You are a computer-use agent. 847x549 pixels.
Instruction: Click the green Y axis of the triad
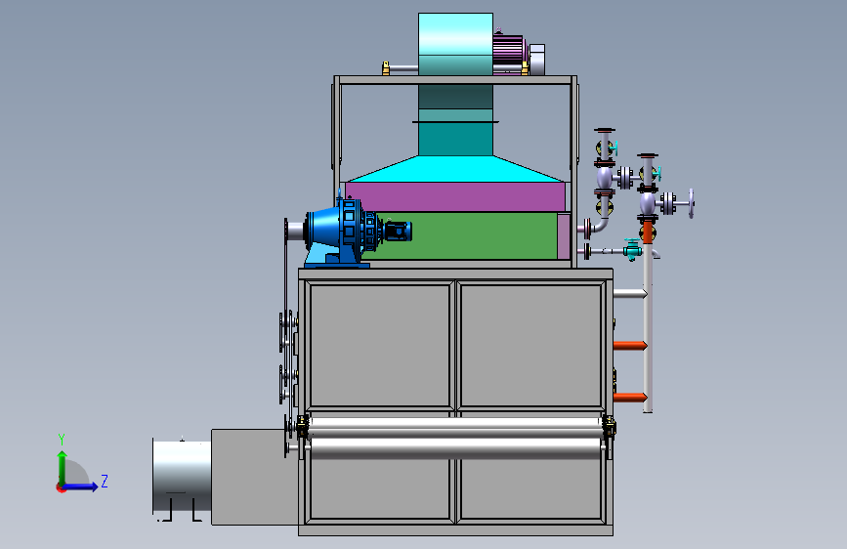click(63, 467)
